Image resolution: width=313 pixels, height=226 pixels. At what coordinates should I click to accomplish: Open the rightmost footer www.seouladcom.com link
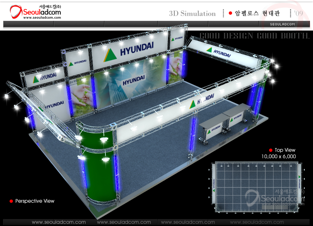[x=257, y=222]
